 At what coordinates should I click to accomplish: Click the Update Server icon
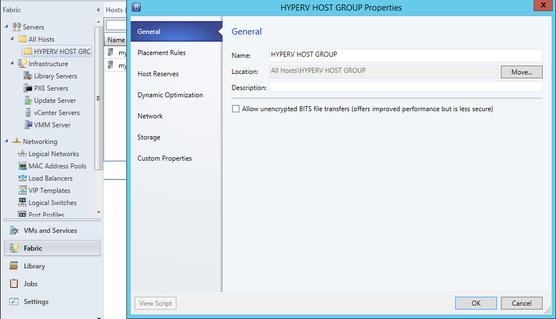(x=28, y=100)
